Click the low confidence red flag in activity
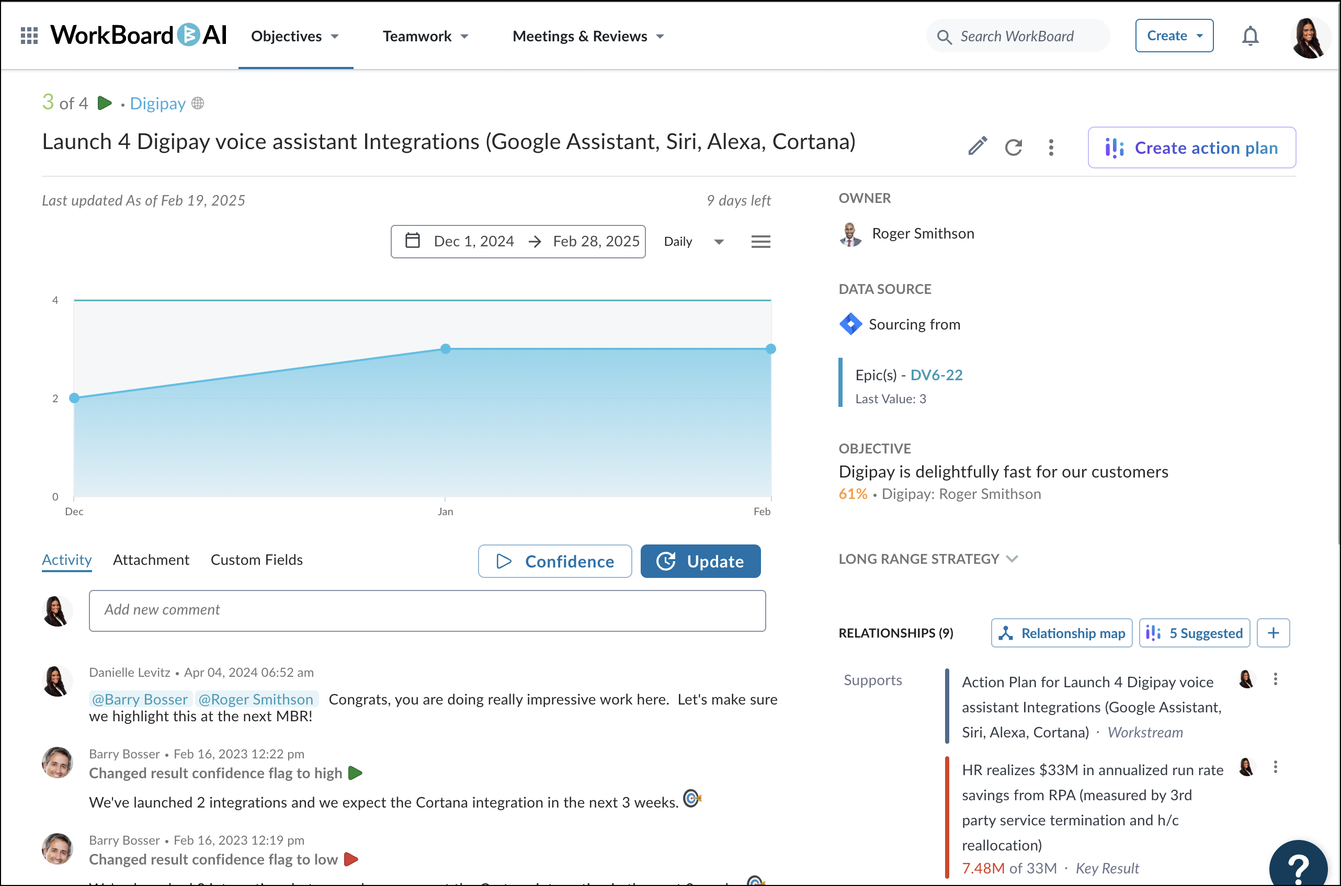The image size is (1341, 886). (351, 859)
